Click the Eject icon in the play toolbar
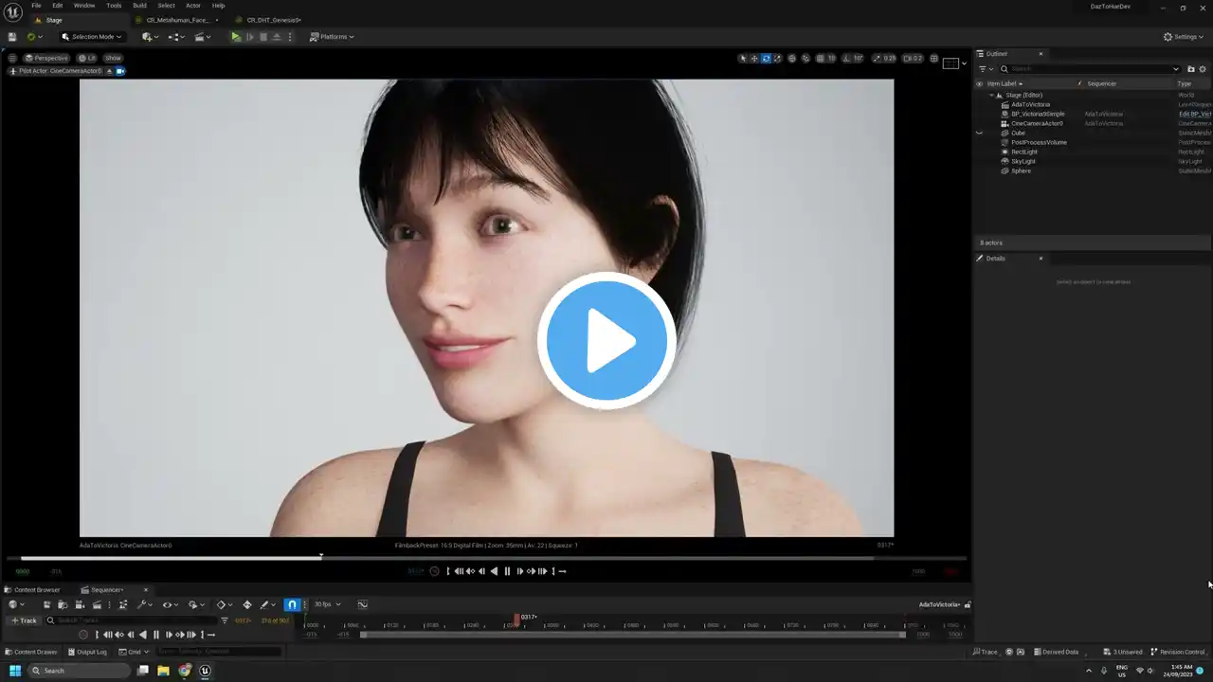The image size is (1213, 682). coord(277,37)
